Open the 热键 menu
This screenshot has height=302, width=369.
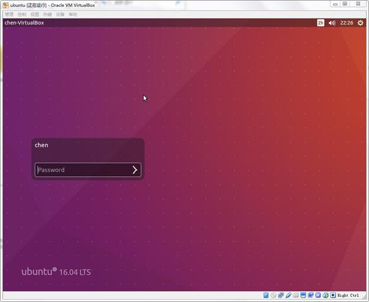click(x=48, y=14)
